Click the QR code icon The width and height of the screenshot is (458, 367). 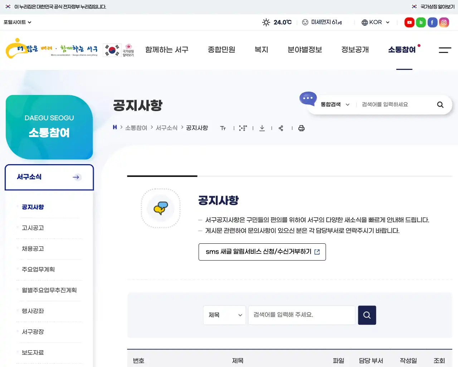pos(243,128)
